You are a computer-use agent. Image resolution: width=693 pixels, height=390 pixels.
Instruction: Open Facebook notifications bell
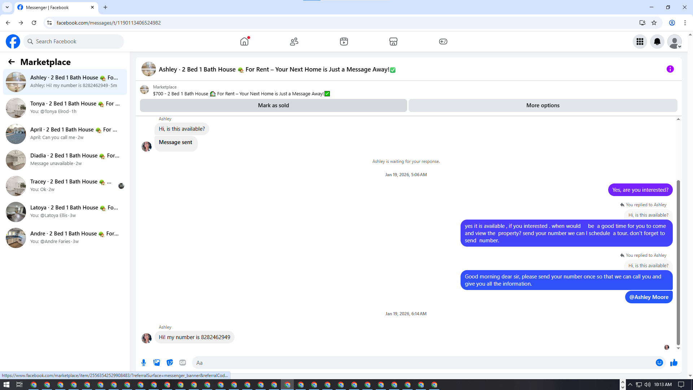tap(657, 42)
